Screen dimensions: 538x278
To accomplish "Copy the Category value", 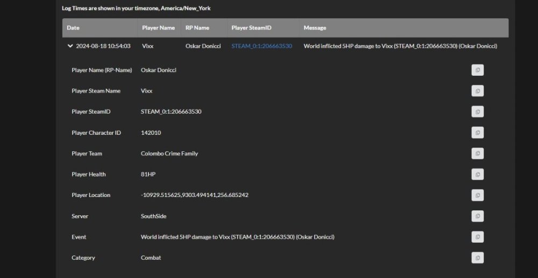I will [x=477, y=258].
